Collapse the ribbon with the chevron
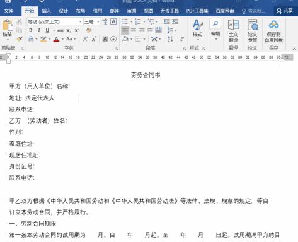 tap(294, 49)
